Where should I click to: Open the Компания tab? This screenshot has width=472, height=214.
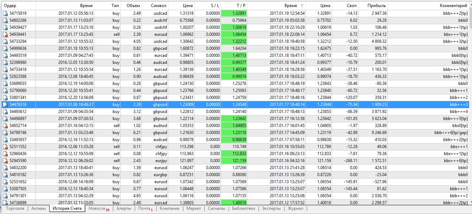[x=170, y=208]
